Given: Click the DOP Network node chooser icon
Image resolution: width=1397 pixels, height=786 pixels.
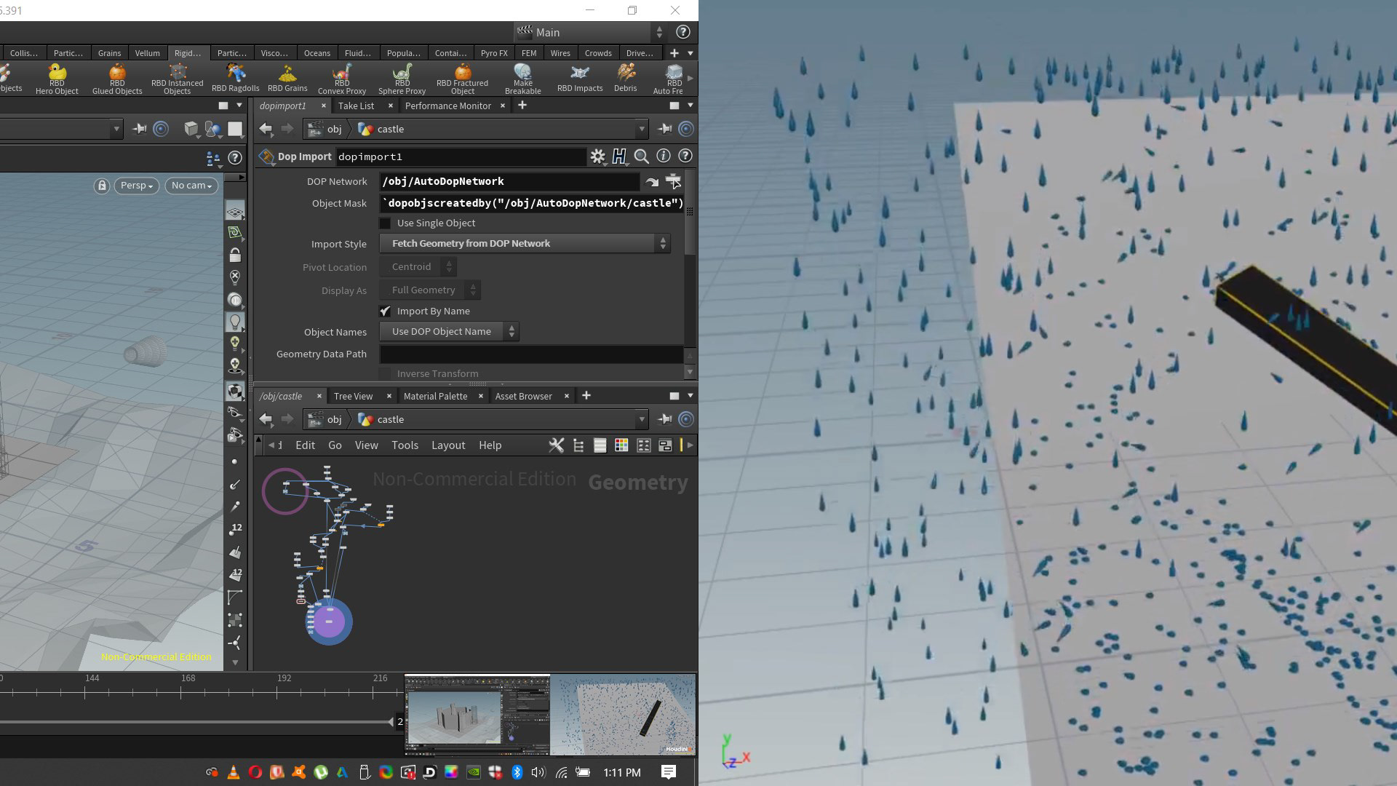Looking at the screenshot, I should point(673,181).
